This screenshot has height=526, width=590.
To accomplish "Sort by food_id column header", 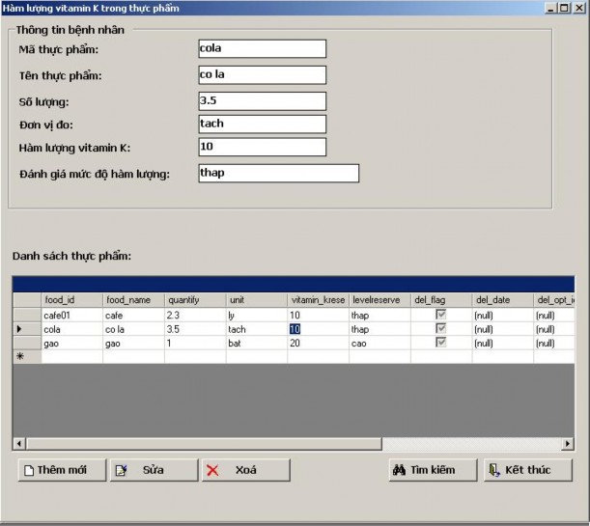I will pyautogui.click(x=71, y=300).
